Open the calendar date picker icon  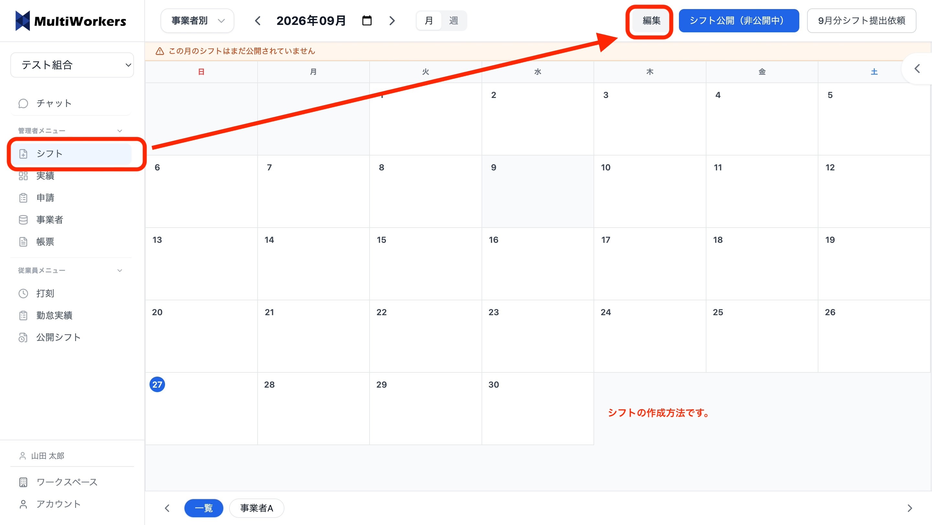pos(367,21)
